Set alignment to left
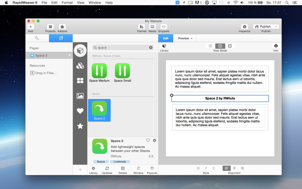302x189 pixels. (x=226, y=168)
